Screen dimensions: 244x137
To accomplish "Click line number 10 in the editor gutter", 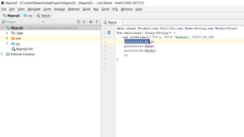I will [104, 68].
